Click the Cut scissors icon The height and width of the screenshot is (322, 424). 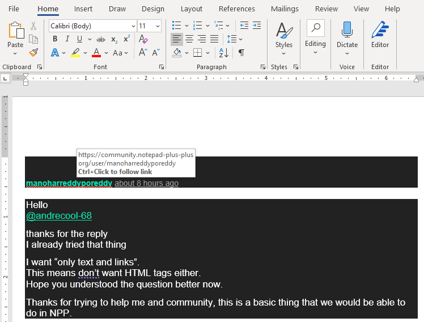click(x=33, y=26)
